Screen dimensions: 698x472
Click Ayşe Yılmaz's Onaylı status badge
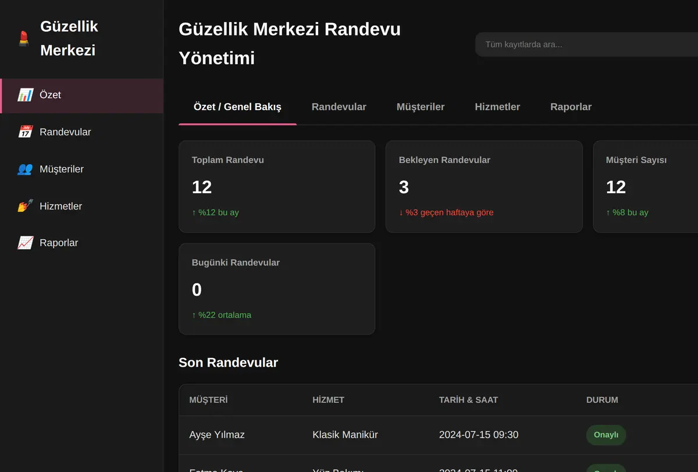click(606, 435)
